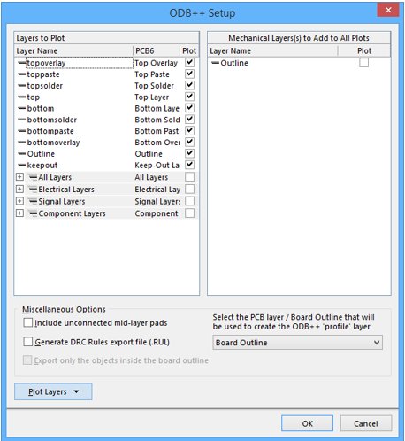Click the Plot header in Mechanical Layers panel
This screenshot has height=441, width=405.
(x=364, y=50)
